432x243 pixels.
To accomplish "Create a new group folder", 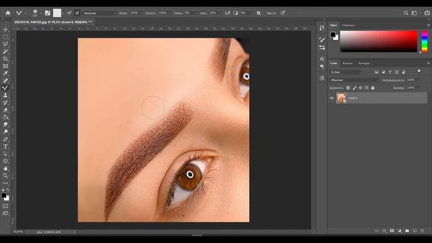I will (x=407, y=231).
